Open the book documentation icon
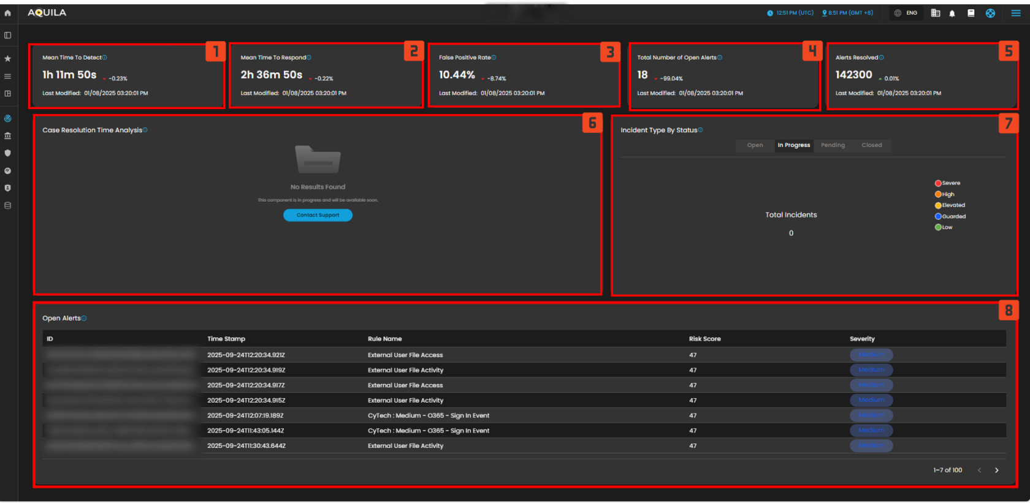Screen dimensions: 1030x503 [971, 13]
